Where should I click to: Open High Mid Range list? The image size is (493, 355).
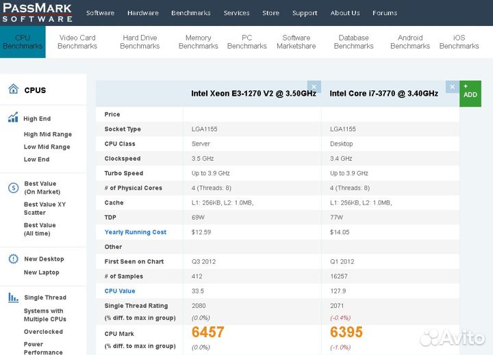[48, 135]
